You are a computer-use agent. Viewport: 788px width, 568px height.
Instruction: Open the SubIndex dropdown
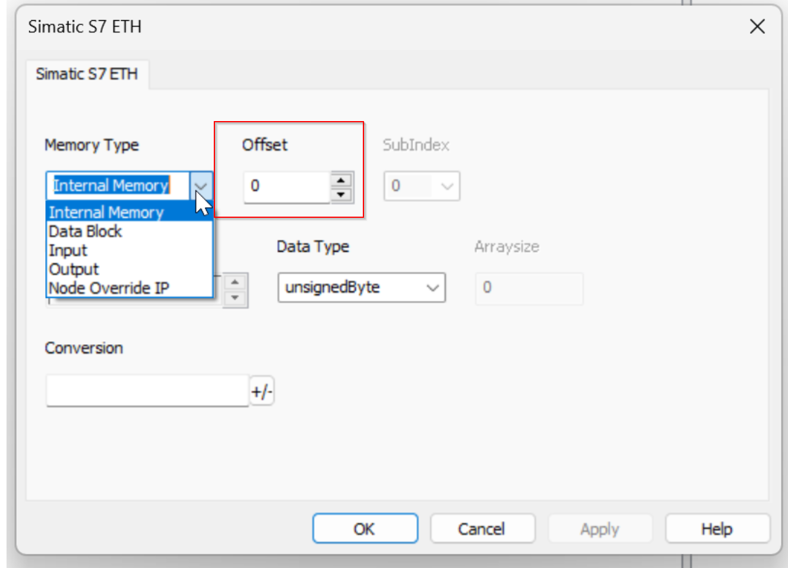pyautogui.click(x=422, y=186)
